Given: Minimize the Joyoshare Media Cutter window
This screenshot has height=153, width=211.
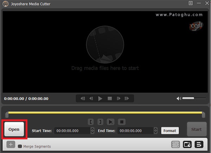Looking at the screenshot, I should point(199,3).
